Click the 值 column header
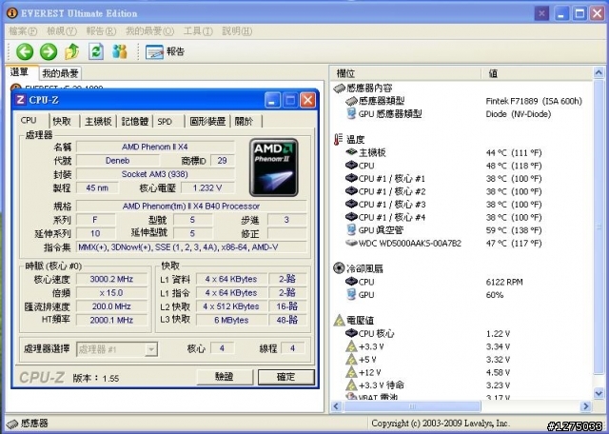This screenshot has height=434, width=609. [x=537, y=73]
